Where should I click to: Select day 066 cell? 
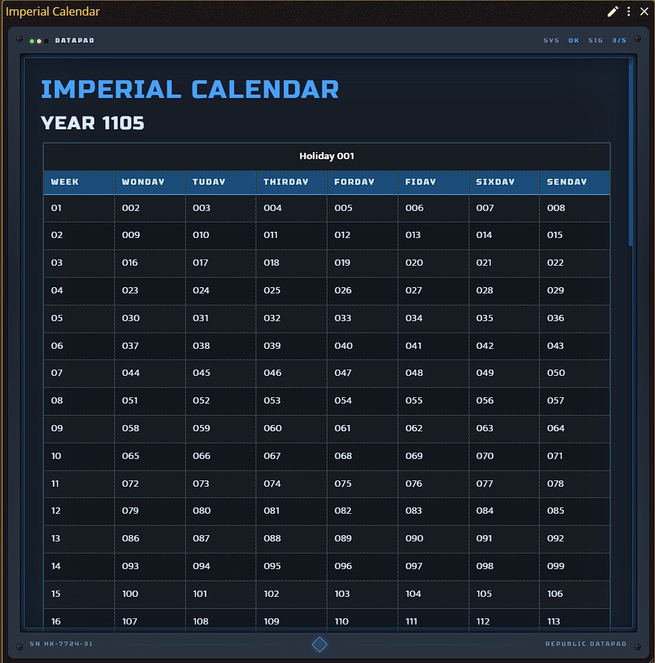(x=221, y=456)
